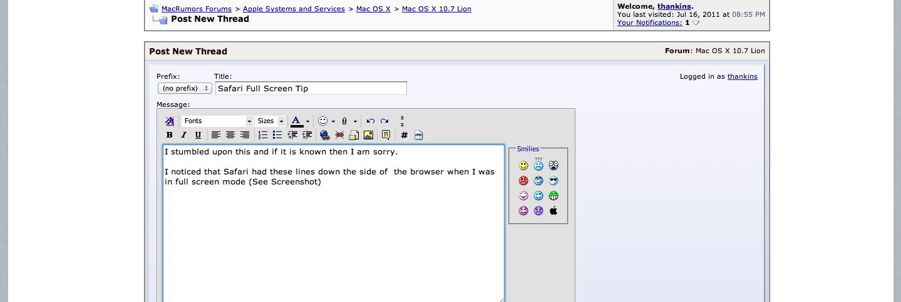This screenshot has width=901, height=302.
Task: Insert an unordered bullet list
Action: pos(277,135)
